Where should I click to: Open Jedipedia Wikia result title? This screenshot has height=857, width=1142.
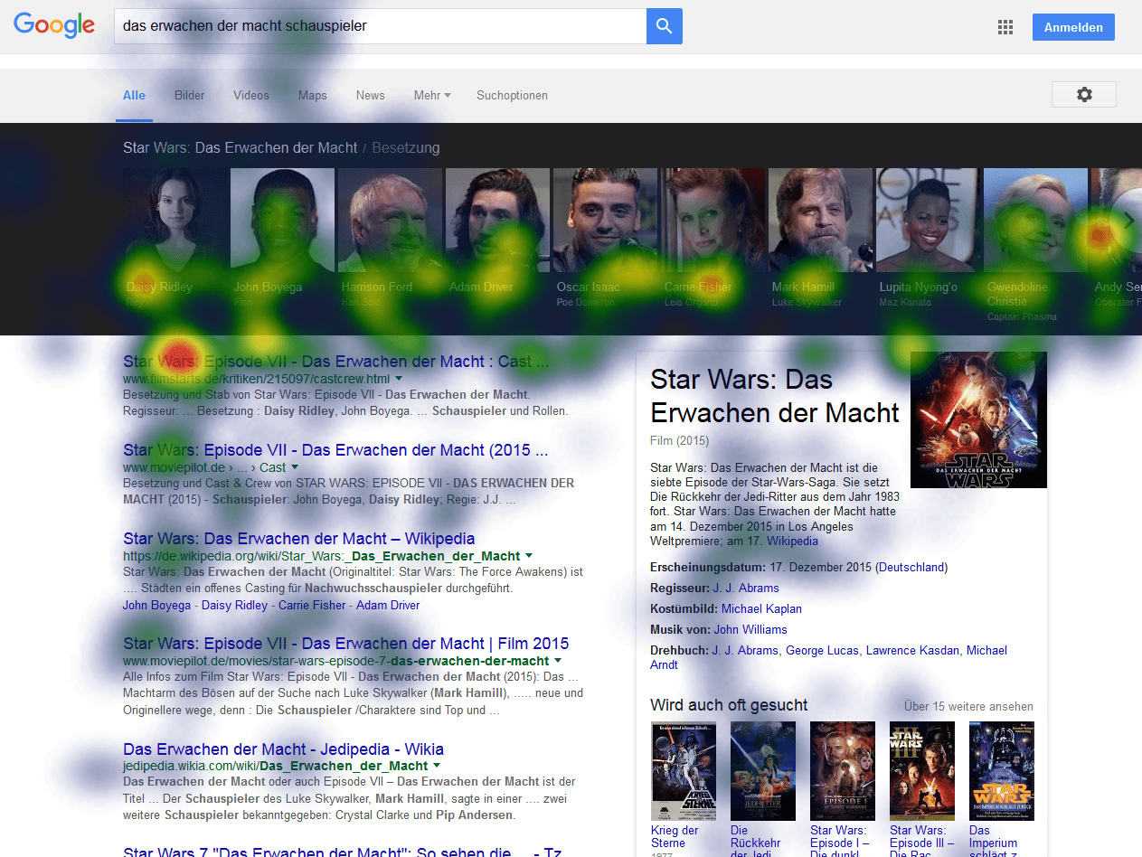[283, 749]
